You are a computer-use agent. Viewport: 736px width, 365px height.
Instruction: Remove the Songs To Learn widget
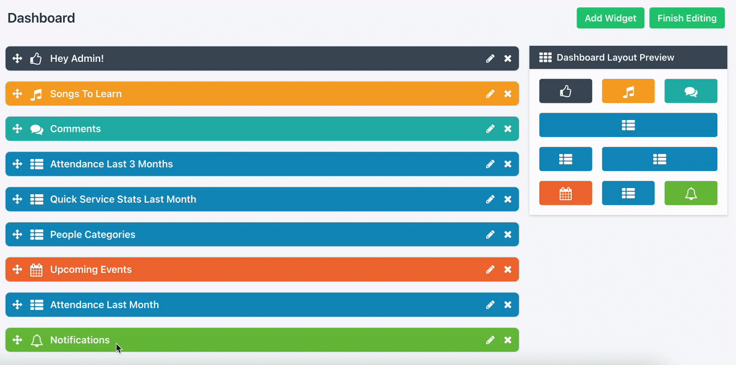(x=508, y=94)
